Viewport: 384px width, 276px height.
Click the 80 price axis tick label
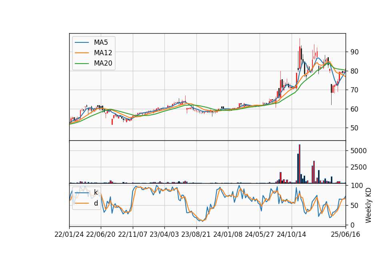click(355, 71)
